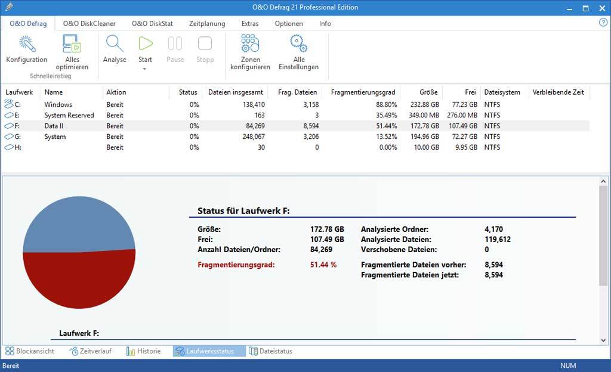Viewport: 611px width, 372px height.
Task: Select the Data II drive name
Action: tap(54, 126)
